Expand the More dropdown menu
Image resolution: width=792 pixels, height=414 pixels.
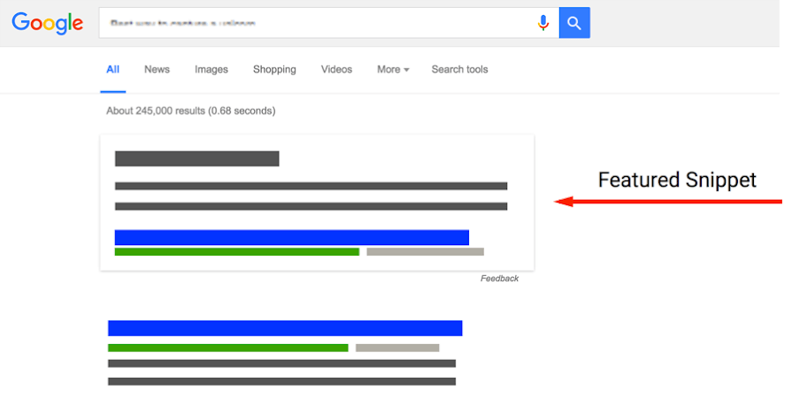[393, 70]
